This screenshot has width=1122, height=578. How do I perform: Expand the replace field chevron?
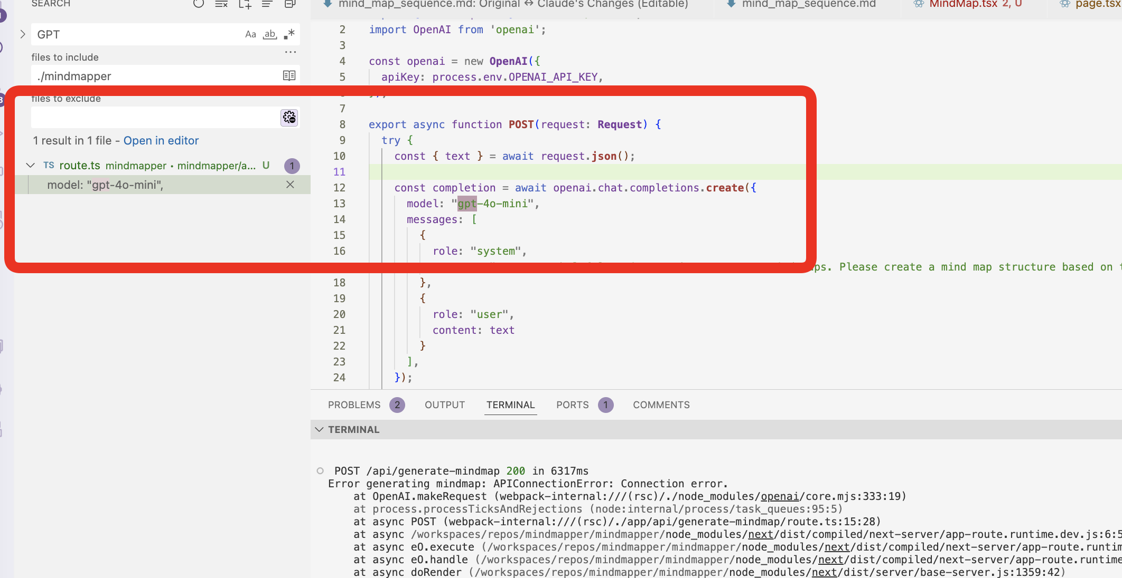coord(23,34)
